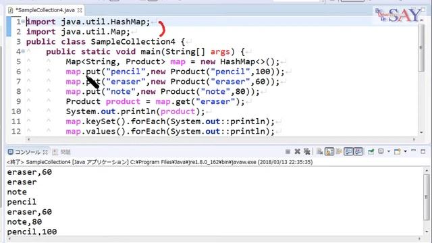Toggle Pin Console icon
This screenshot has height=243, width=432.
tap(371, 151)
